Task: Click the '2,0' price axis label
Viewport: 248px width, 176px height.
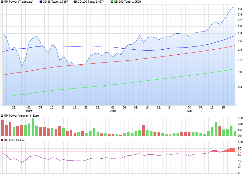Action: pos(240,27)
